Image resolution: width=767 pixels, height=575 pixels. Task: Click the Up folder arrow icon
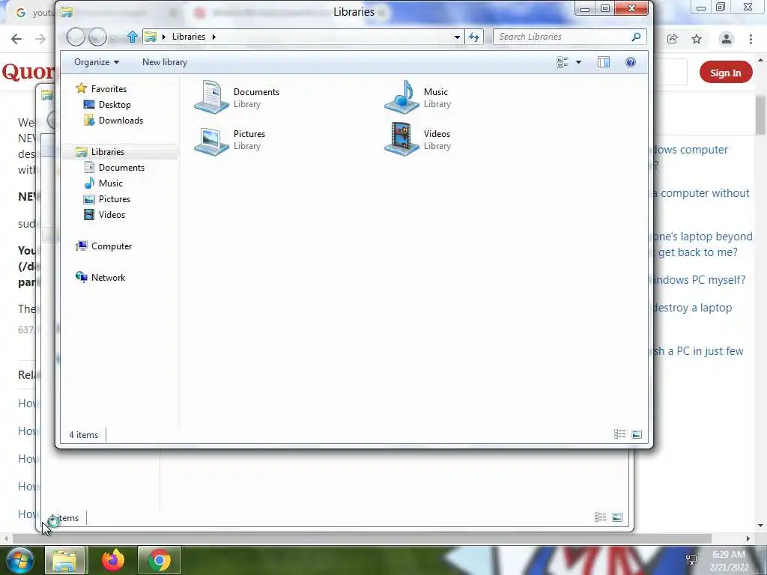pos(132,37)
